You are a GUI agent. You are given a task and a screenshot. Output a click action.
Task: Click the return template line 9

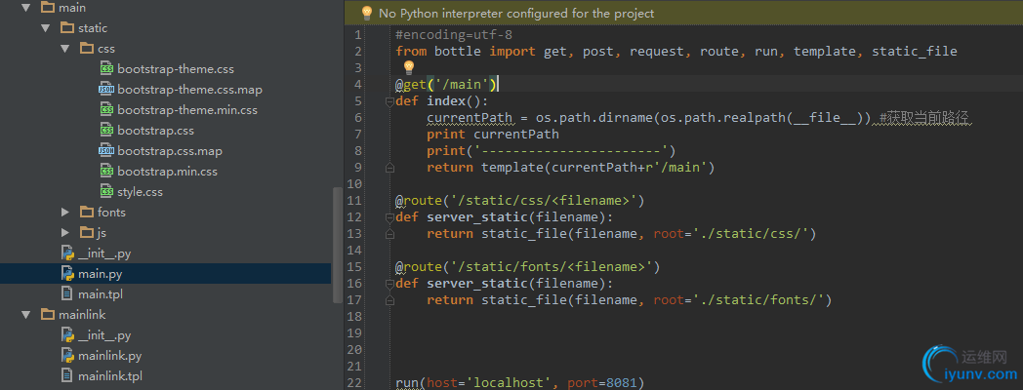[x=571, y=168]
